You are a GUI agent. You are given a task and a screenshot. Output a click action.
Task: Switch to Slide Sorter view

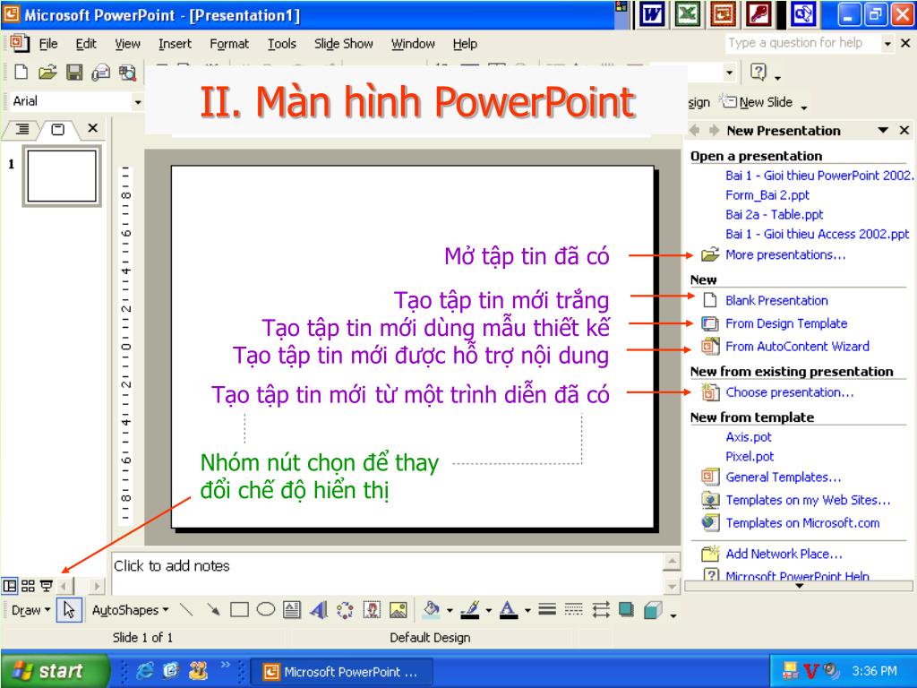(x=28, y=586)
